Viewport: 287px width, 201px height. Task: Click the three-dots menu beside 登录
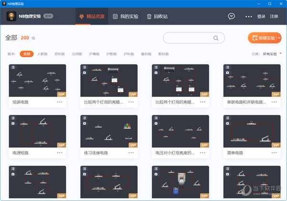[x=248, y=16]
